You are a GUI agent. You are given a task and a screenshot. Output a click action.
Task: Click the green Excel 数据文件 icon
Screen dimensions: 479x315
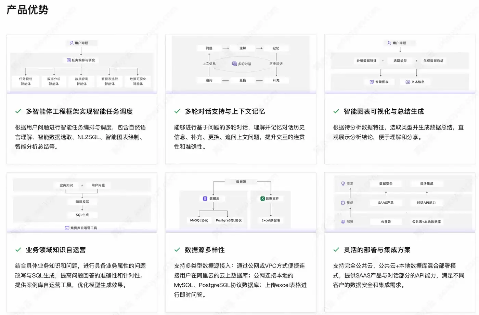(262, 198)
